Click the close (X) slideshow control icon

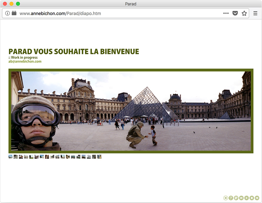tap(225, 198)
